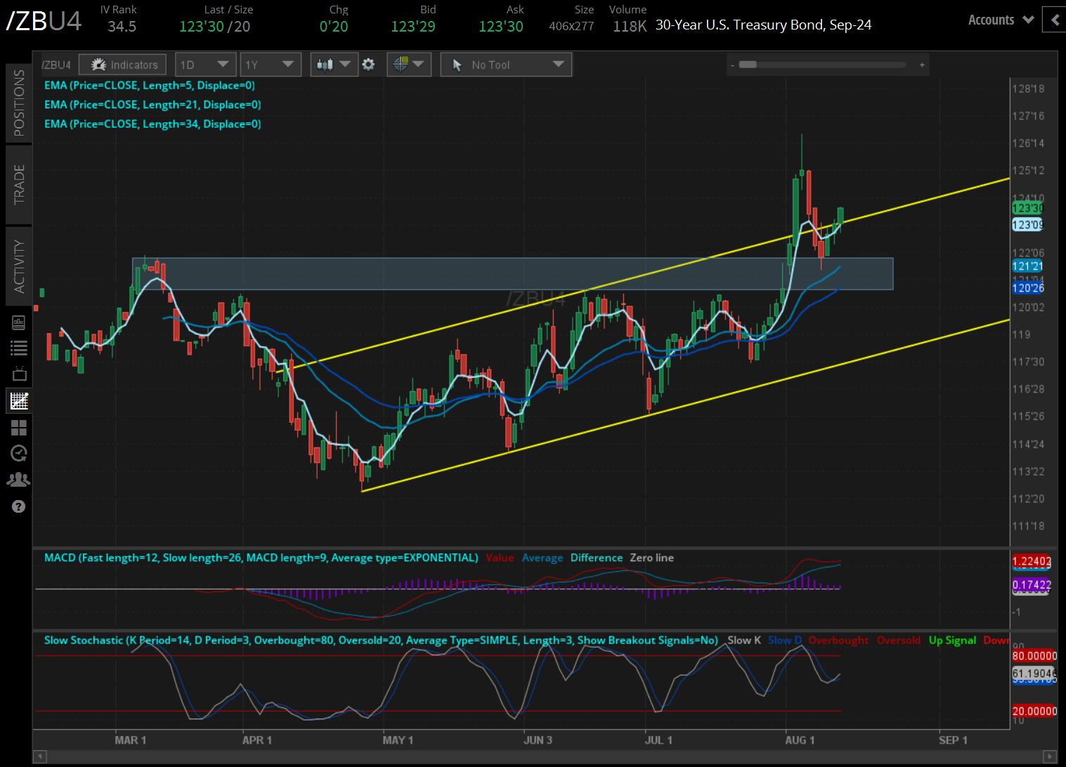Image resolution: width=1066 pixels, height=767 pixels.
Task: Open the Accounts menu
Action: click(x=999, y=20)
